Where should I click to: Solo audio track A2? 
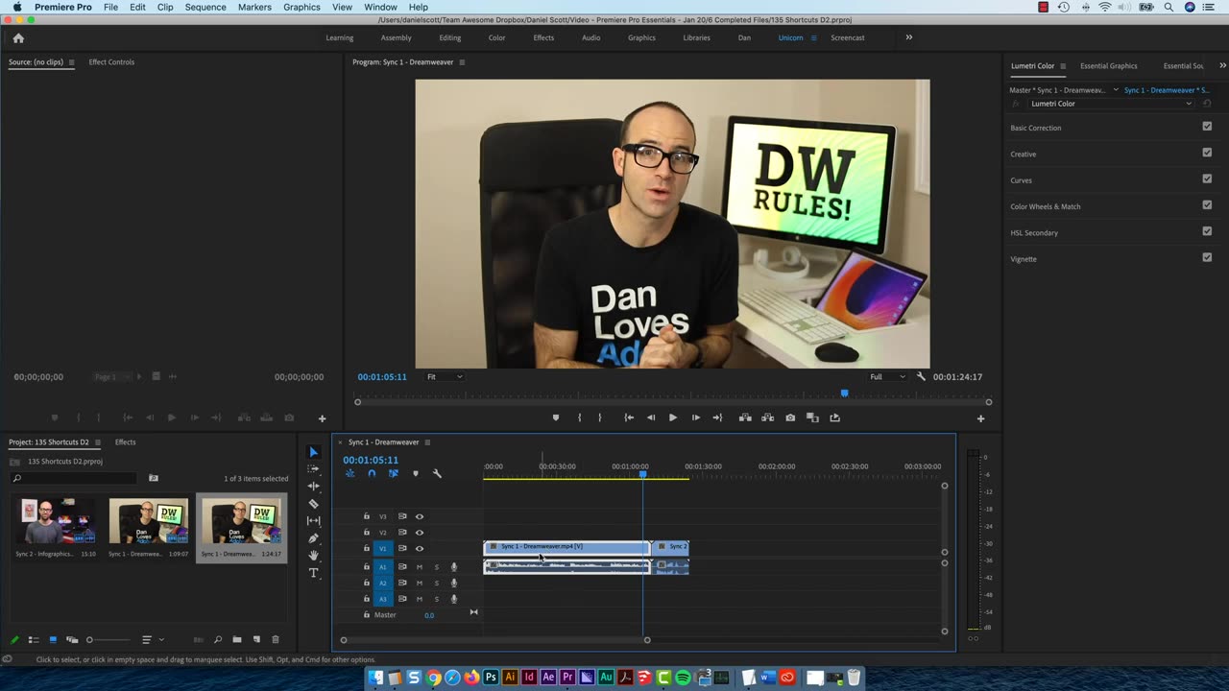tap(437, 583)
